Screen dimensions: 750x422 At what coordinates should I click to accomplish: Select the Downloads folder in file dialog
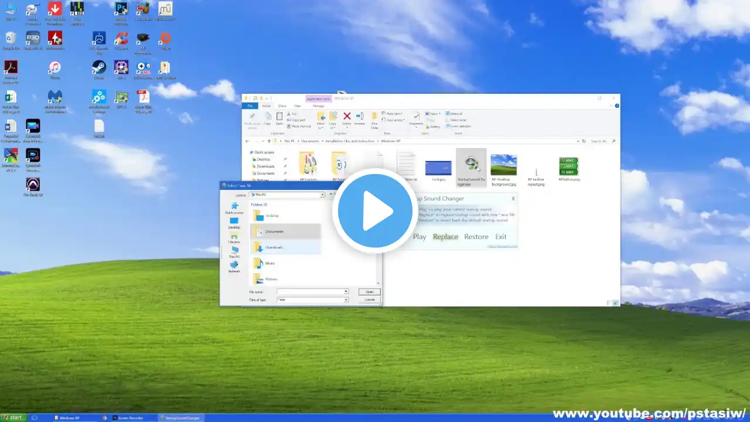coord(286,247)
